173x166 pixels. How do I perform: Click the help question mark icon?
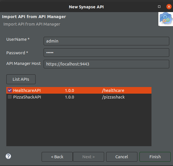point(8,156)
